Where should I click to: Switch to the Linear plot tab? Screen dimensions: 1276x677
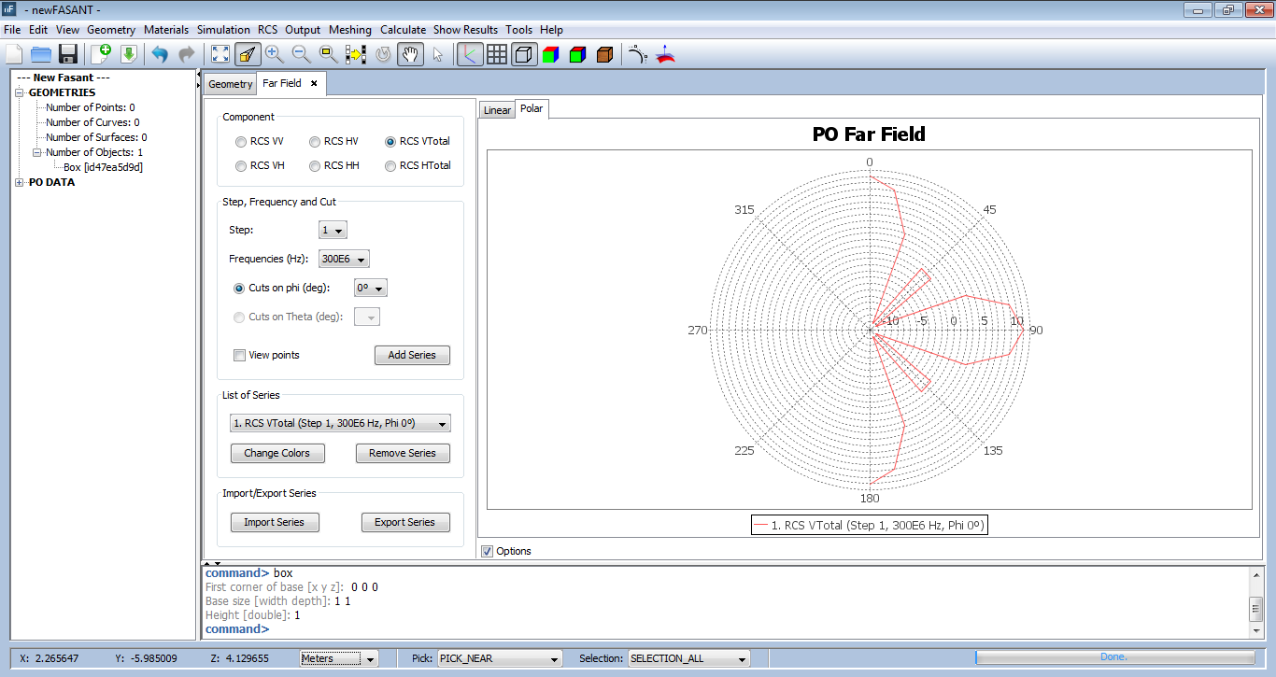(497, 110)
